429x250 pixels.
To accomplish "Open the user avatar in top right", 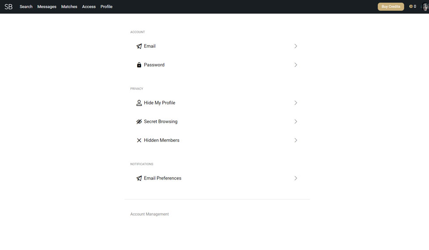I will click(x=425, y=7).
